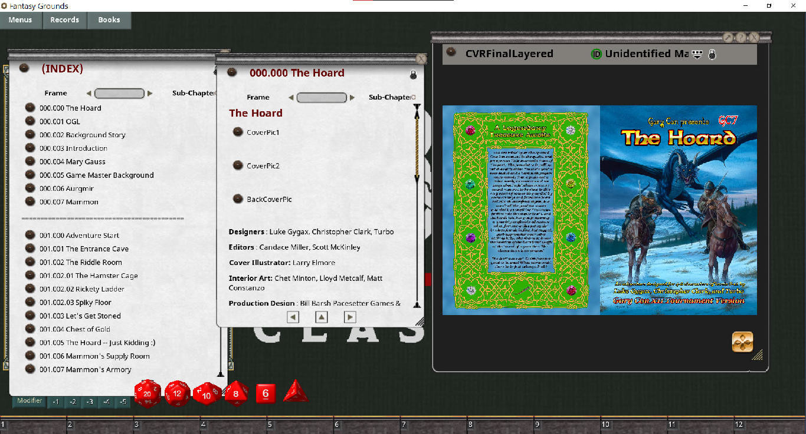Screen dimensions: 806x434
Task: Click the Frame field in INDEX window
Action: [120, 93]
